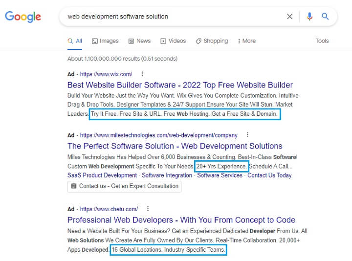
Task: Open three-dot menu beside wix.com ad
Action: click(x=142, y=74)
